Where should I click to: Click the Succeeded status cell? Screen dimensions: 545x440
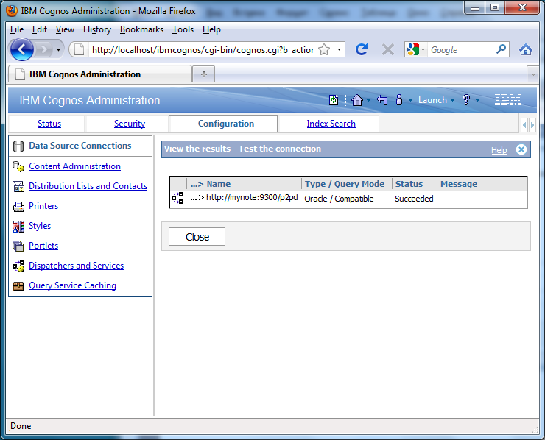click(414, 199)
